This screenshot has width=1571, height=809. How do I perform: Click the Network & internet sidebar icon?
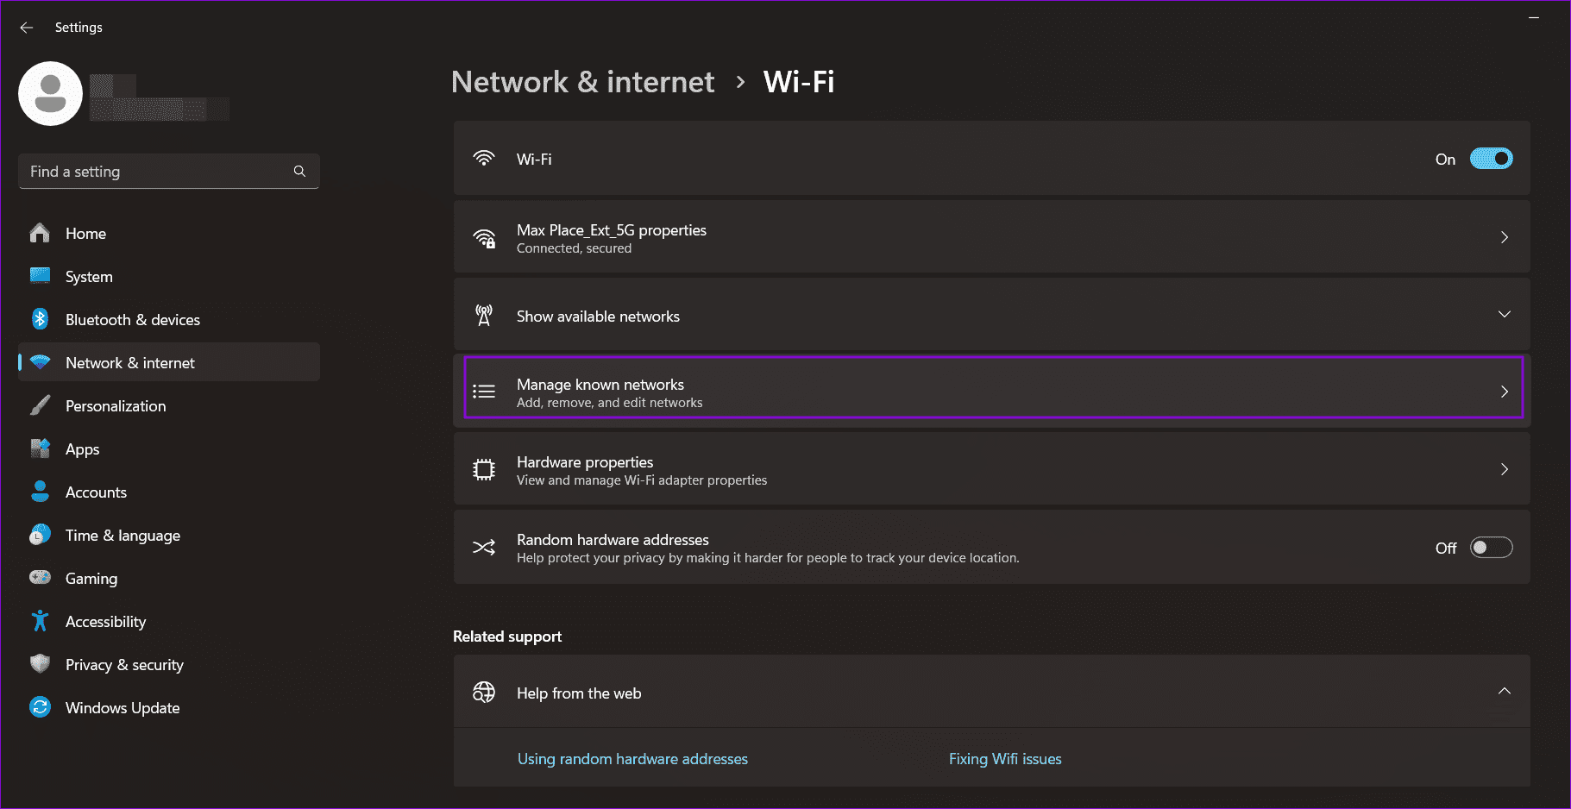(40, 362)
